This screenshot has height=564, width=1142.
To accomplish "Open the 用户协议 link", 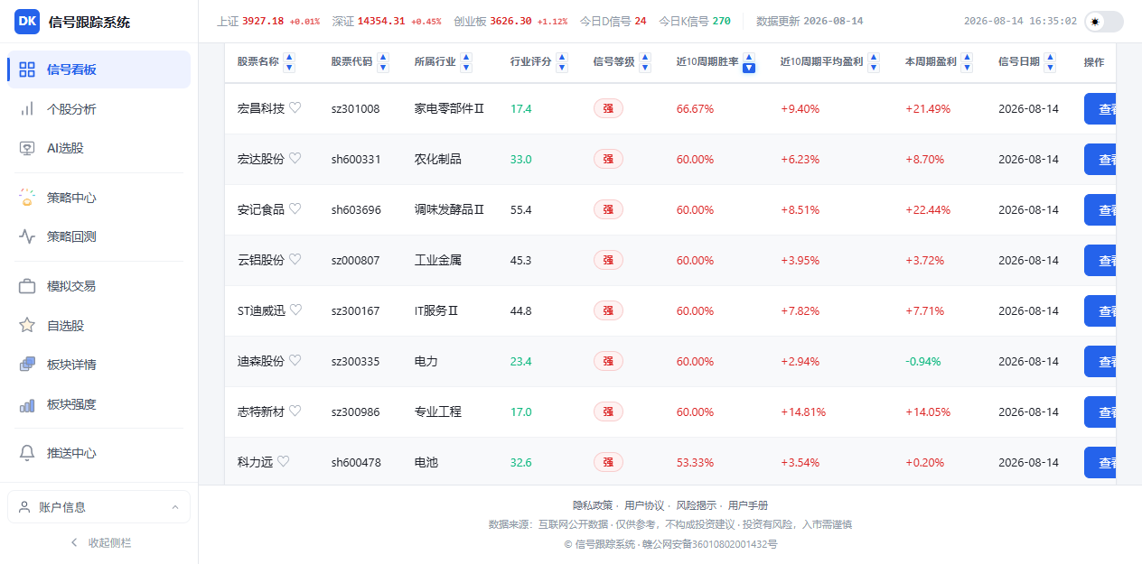I will [x=644, y=505].
